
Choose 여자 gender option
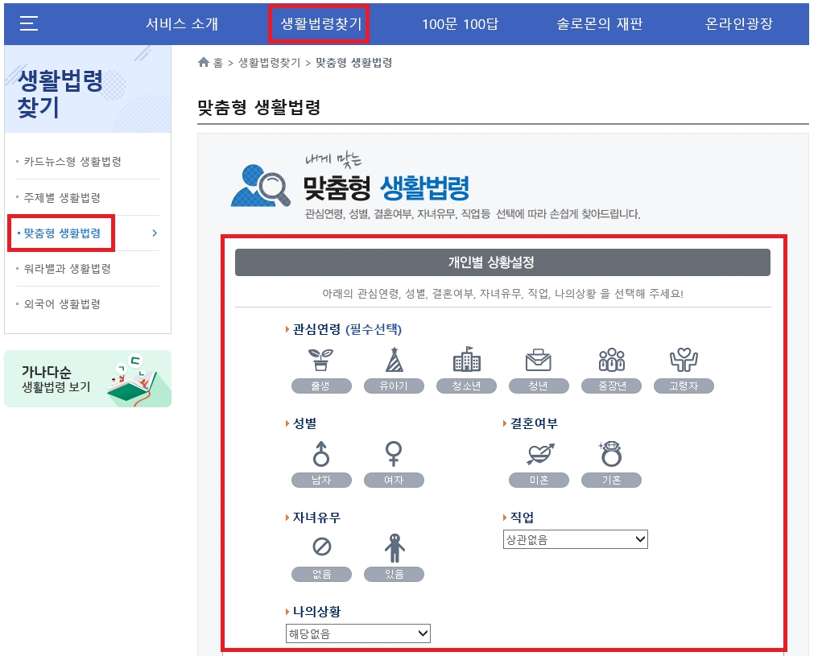tap(394, 481)
